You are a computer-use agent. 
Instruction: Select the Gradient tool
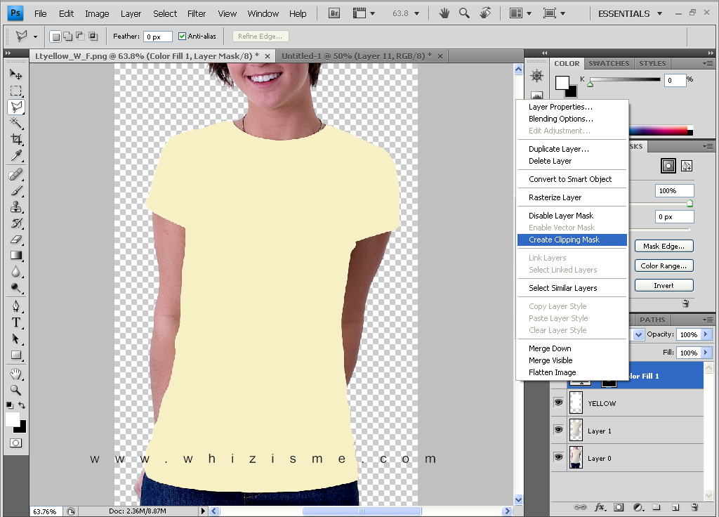pyautogui.click(x=15, y=256)
